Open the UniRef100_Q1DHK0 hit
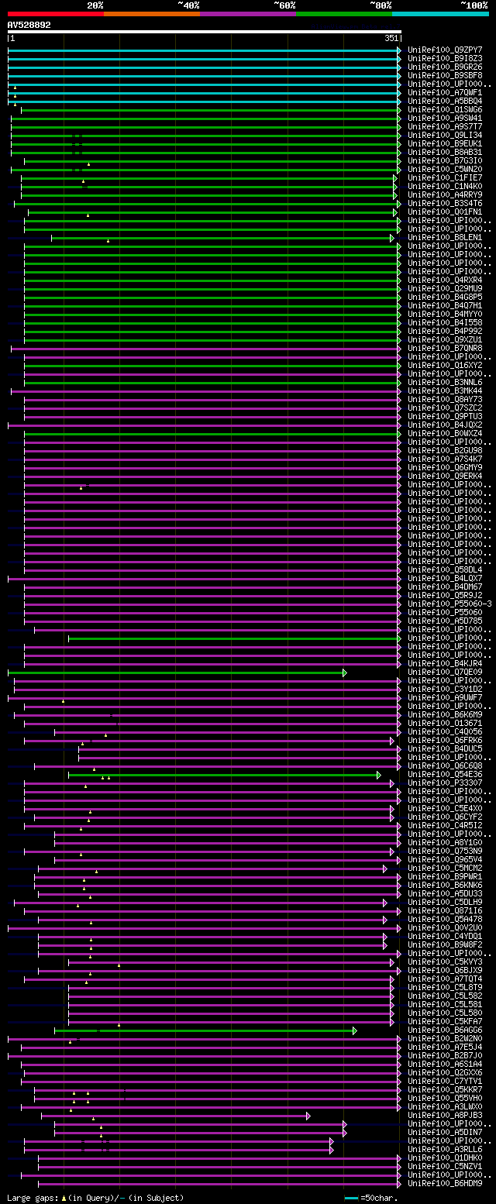 click(445, 1158)
